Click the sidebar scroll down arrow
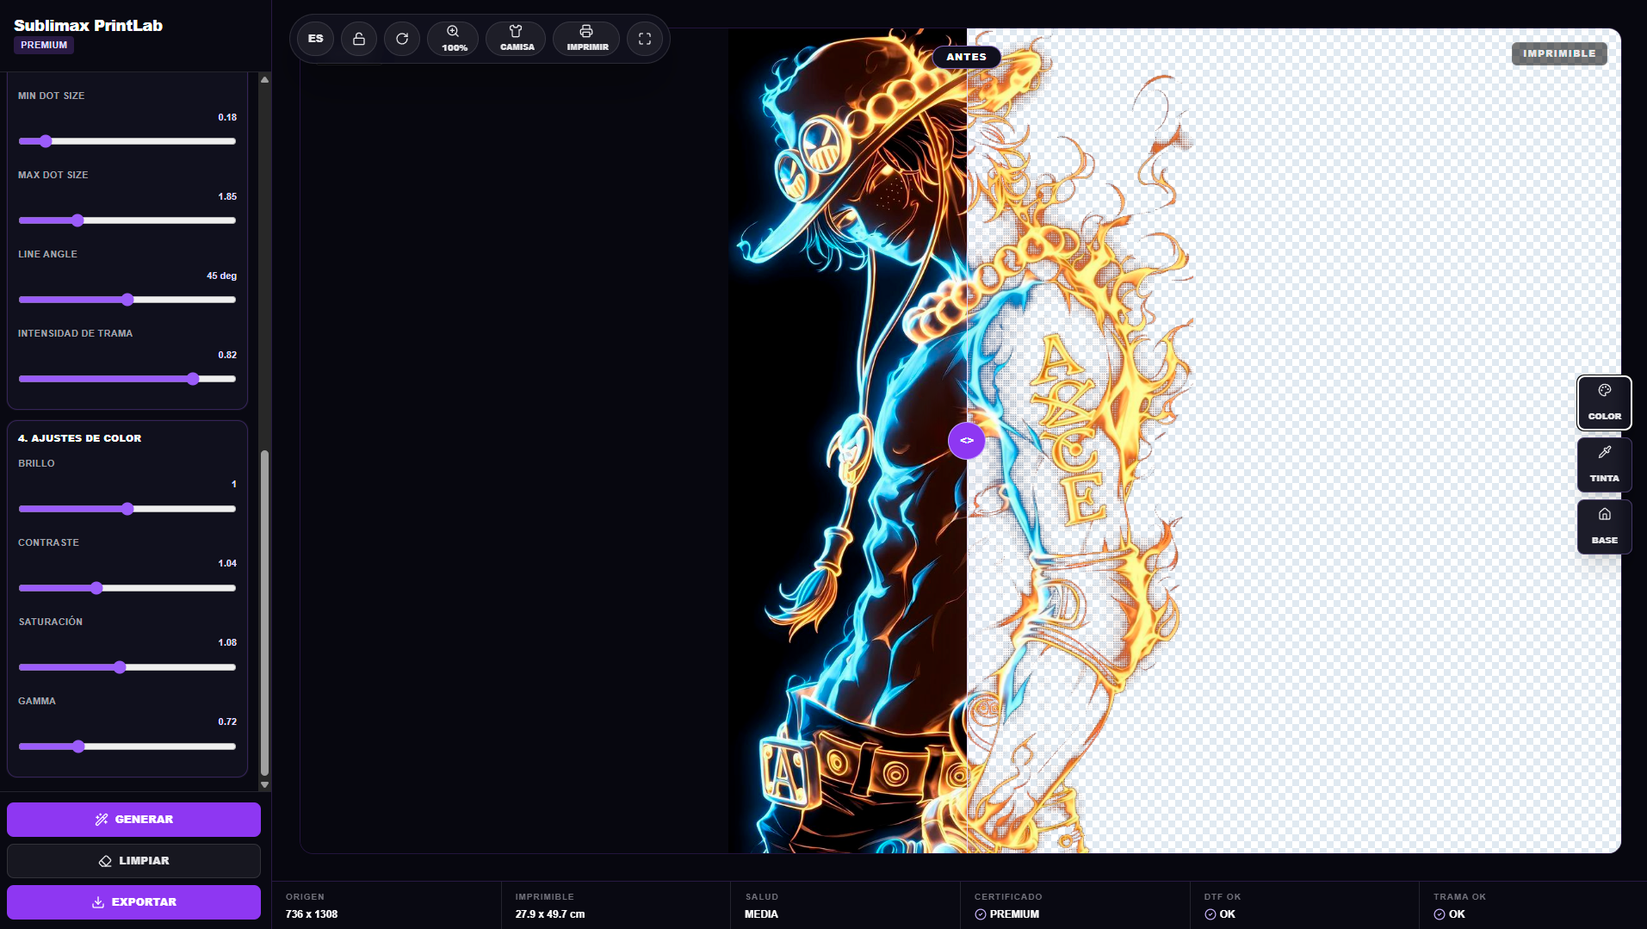 (264, 784)
